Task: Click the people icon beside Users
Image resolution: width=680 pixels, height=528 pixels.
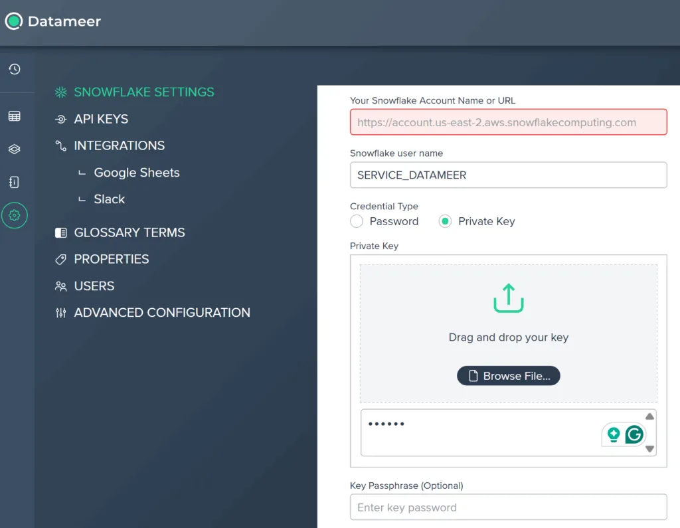Action: [x=60, y=286]
